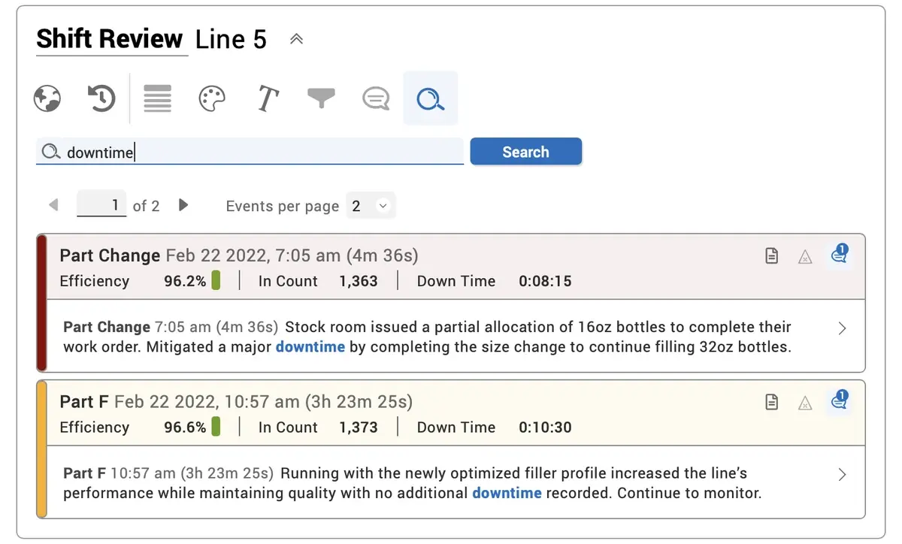Go to previous page arrow

pyautogui.click(x=53, y=205)
